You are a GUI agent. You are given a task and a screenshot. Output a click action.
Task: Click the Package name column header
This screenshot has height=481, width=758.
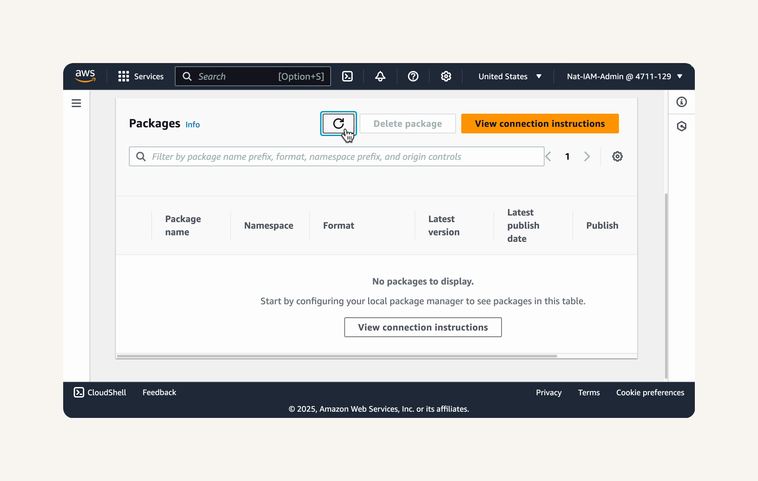(x=183, y=225)
